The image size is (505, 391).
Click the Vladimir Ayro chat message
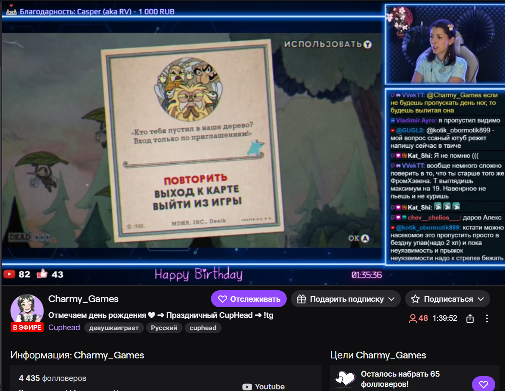446,120
